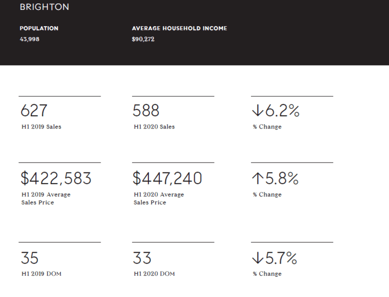Click the 35 days on market figure
This screenshot has width=389, height=297.
point(30,258)
